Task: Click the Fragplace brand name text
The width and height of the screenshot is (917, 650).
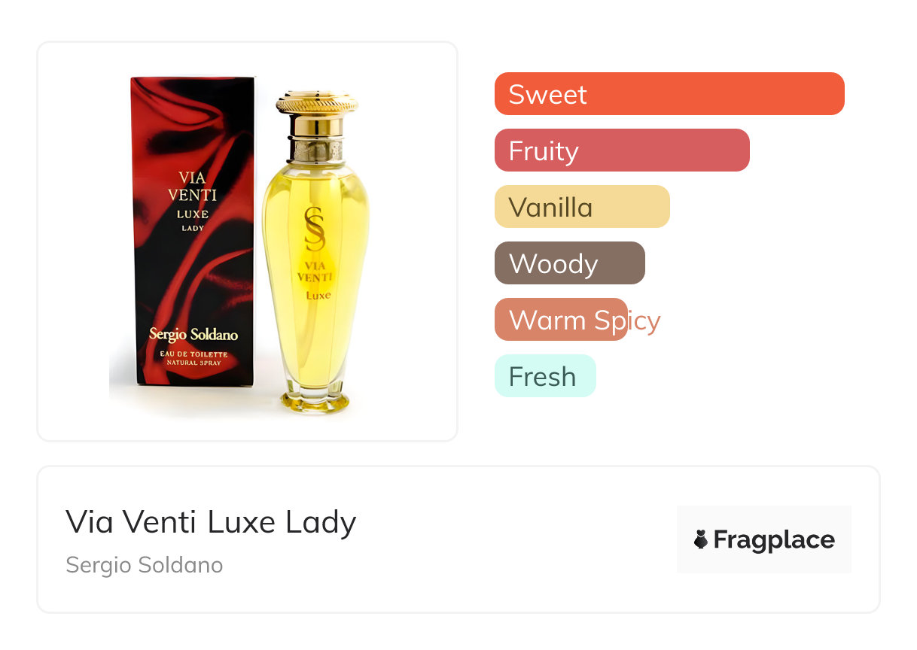Action: tap(774, 540)
